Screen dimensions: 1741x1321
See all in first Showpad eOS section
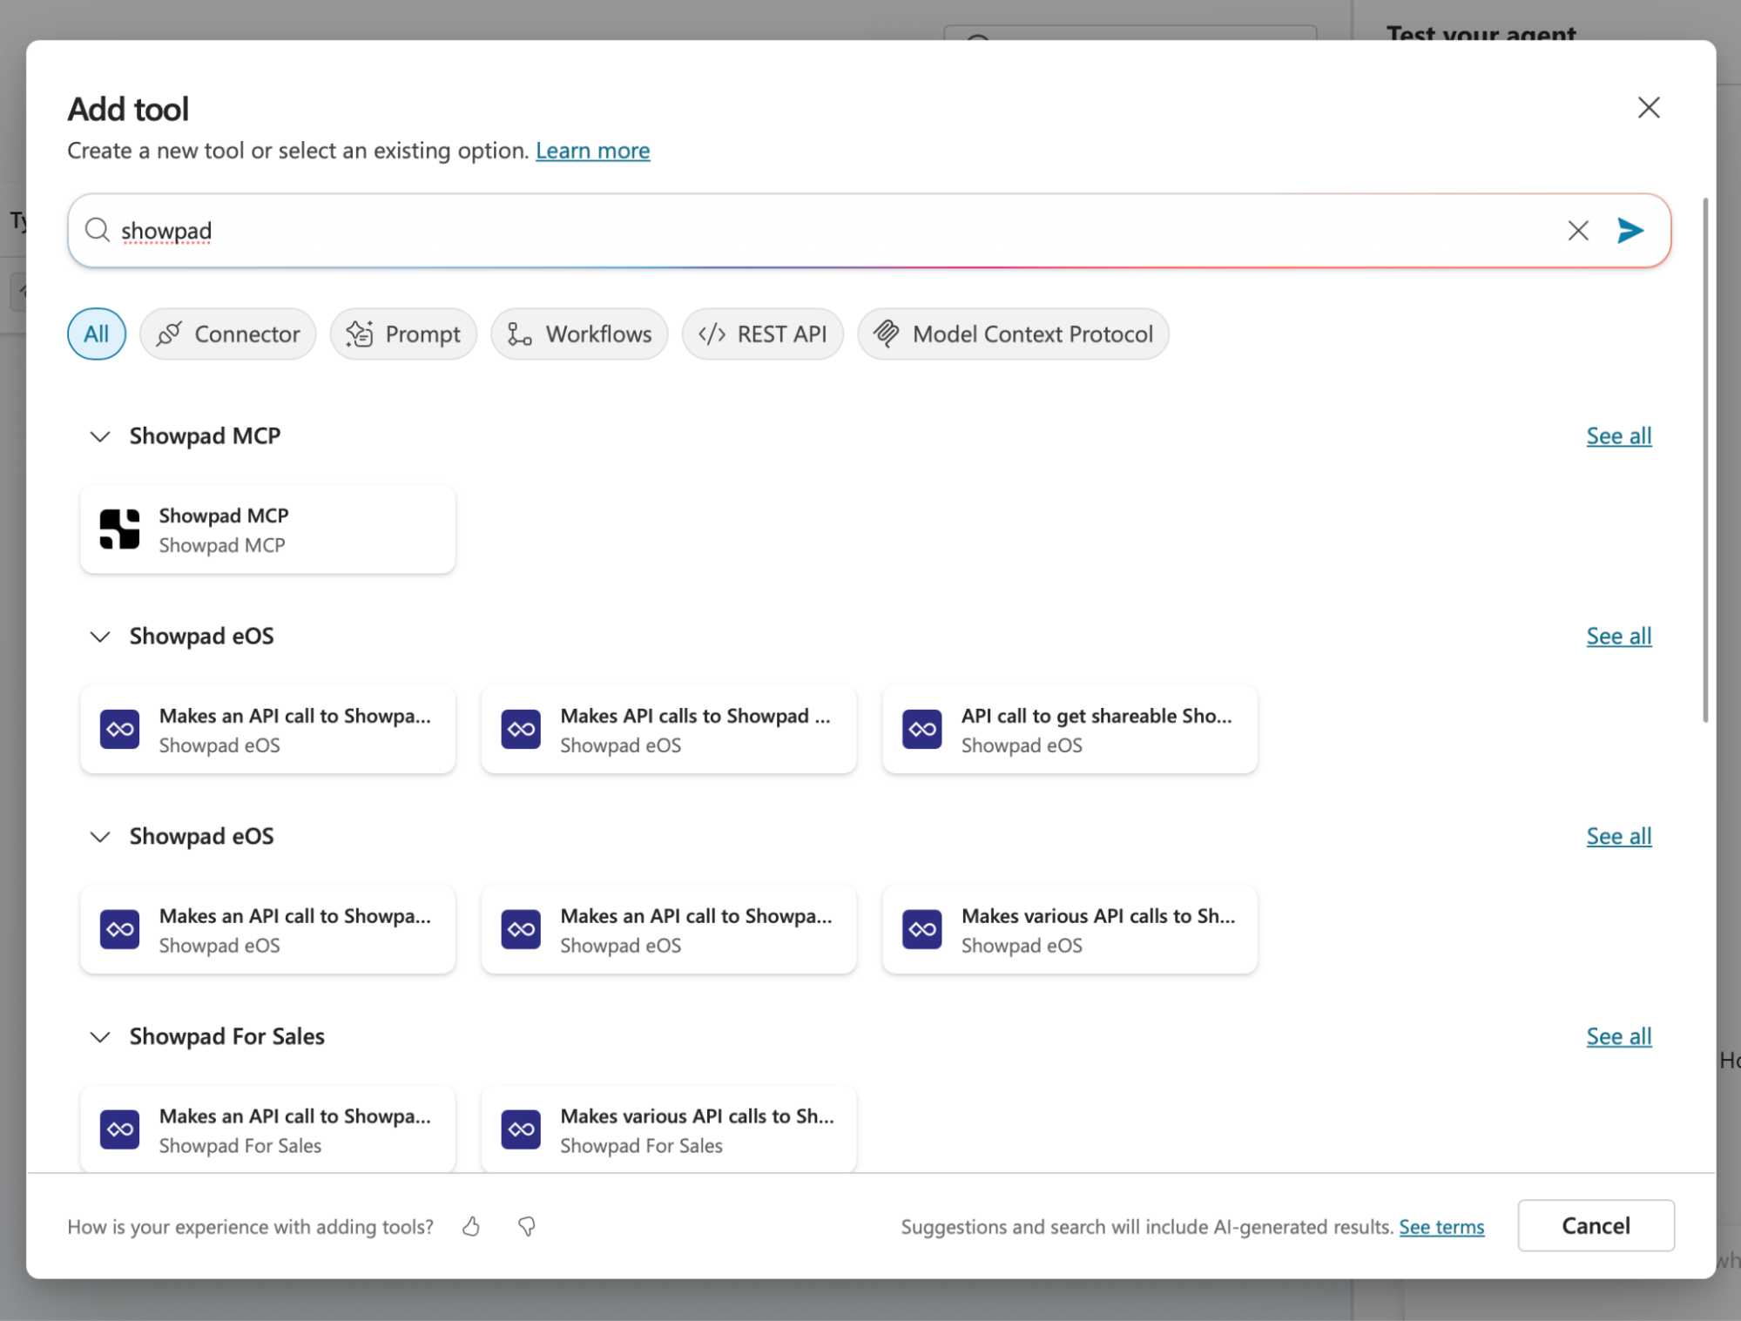tap(1619, 637)
